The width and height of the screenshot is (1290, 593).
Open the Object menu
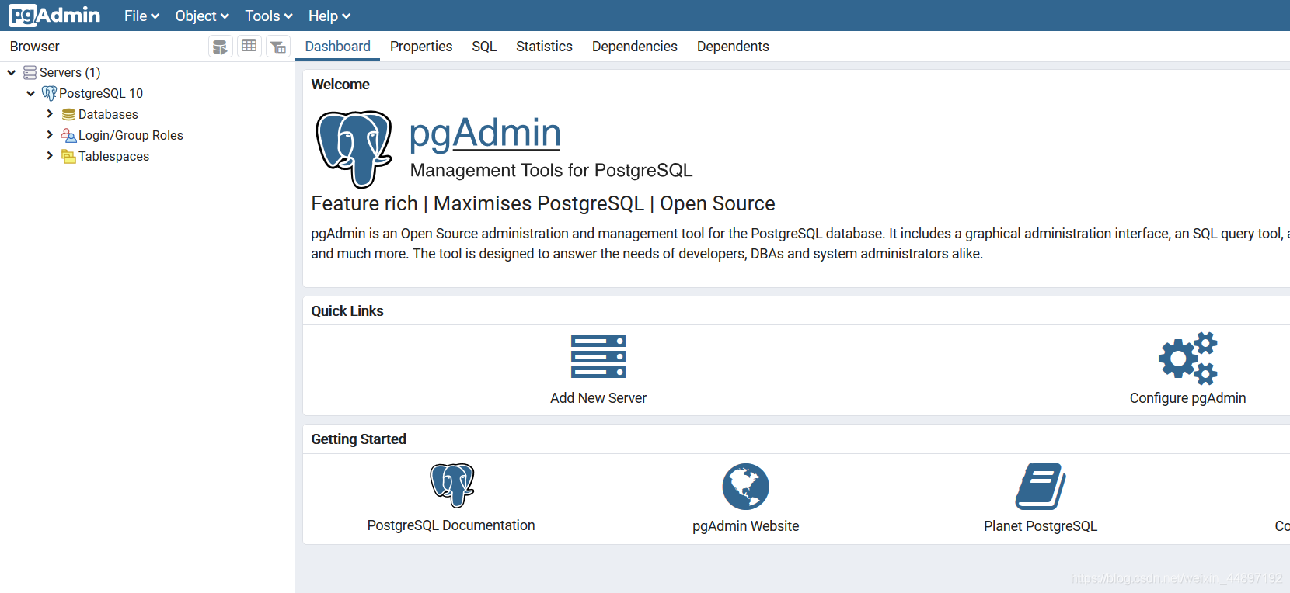click(x=202, y=16)
